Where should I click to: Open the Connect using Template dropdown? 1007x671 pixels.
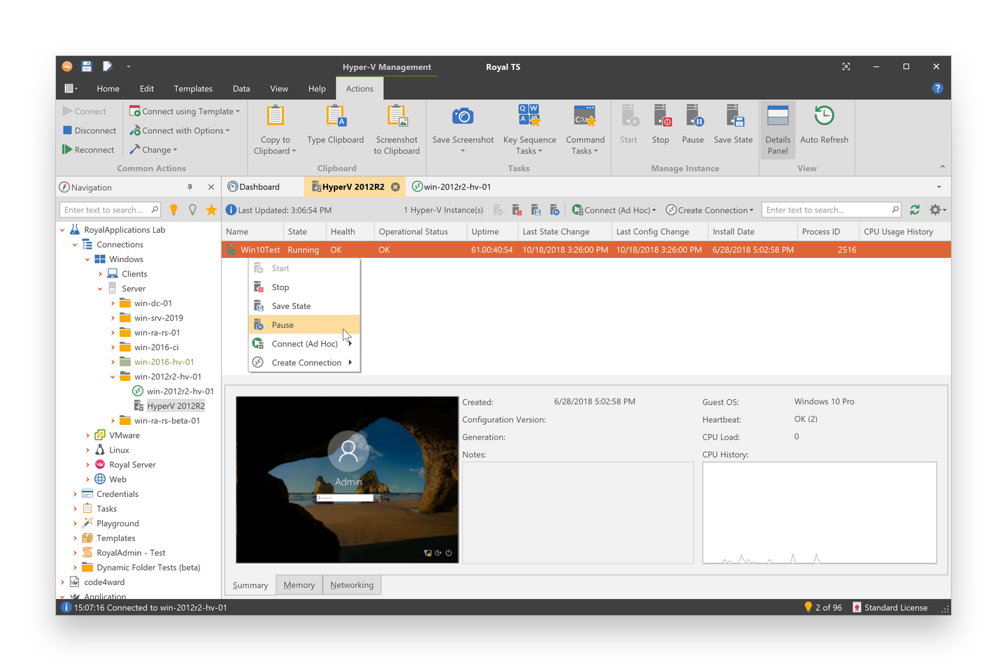point(185,111)
